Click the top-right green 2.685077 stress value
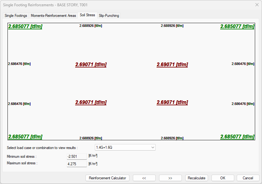Viewport: 262px width, 184px height. 237,27
